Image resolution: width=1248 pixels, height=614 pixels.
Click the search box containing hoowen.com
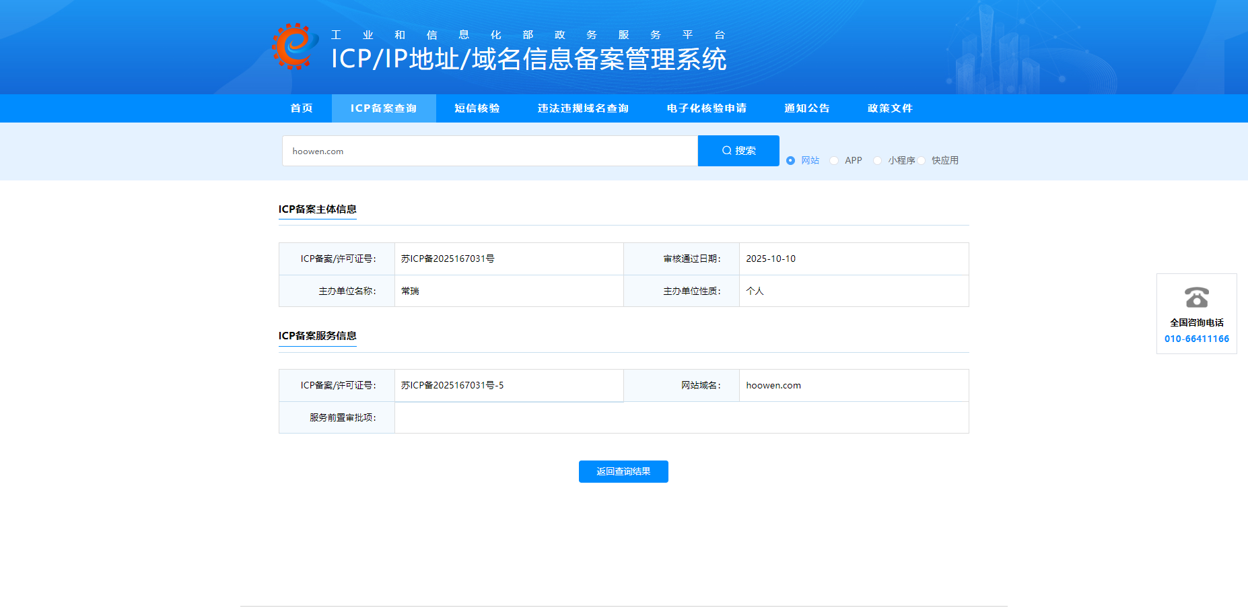click(490, 151)
